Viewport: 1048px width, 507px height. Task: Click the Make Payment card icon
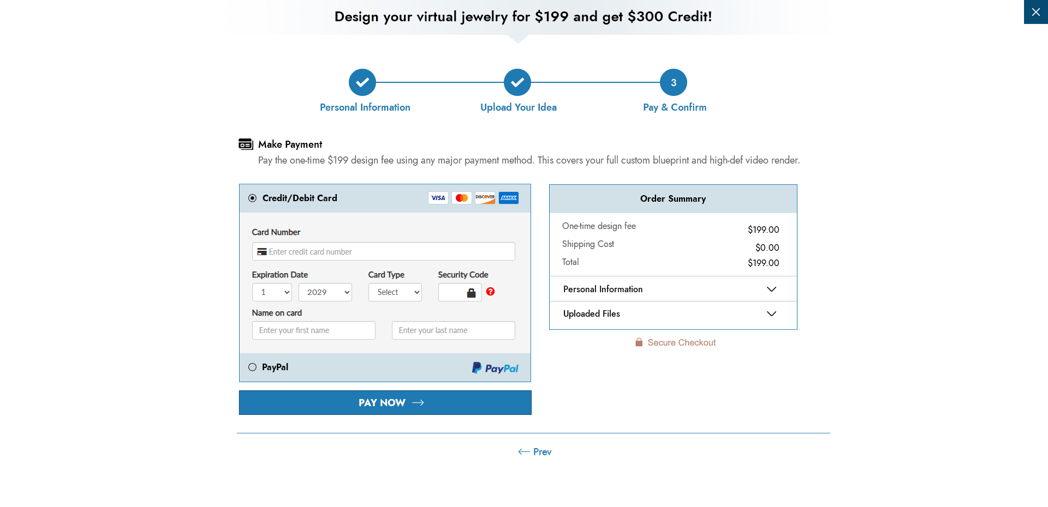point(246,144)
